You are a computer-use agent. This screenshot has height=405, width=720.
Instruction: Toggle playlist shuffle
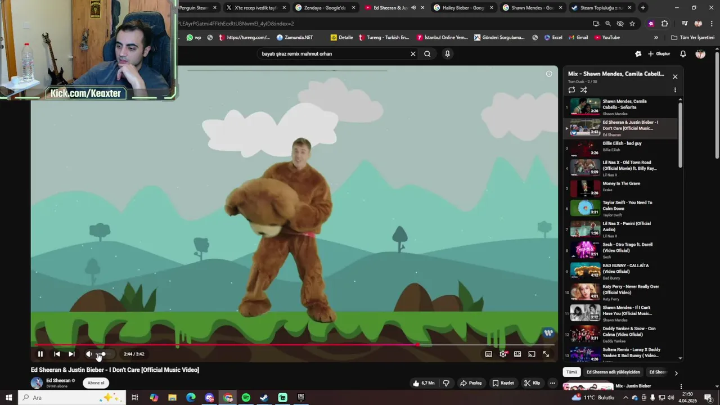[x=583, y=90]
